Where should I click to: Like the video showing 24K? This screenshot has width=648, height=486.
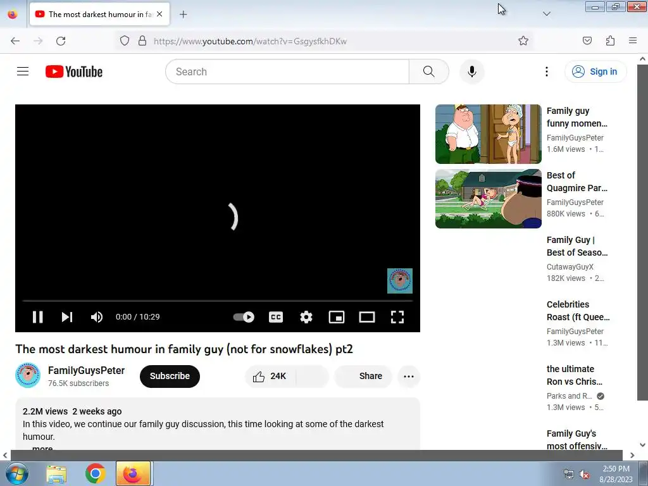point(270,376)
